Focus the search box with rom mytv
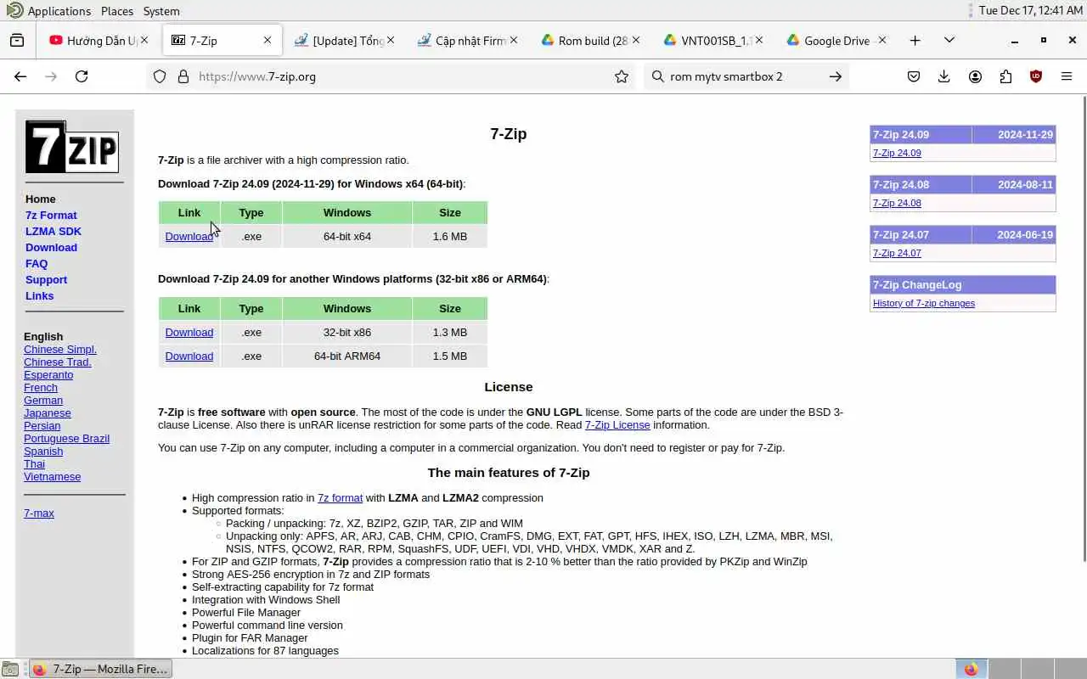This screenshot has width=1087, height=679. (x=745, y=76)
